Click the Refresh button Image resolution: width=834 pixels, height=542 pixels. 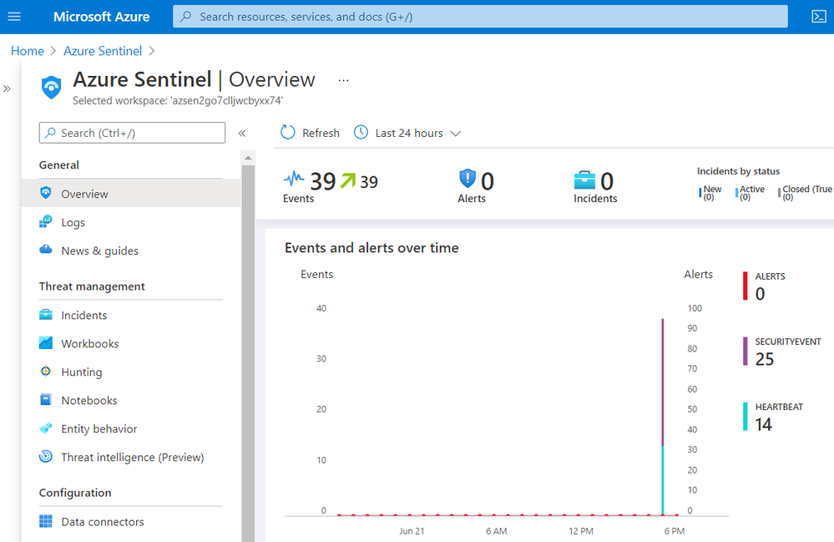(310, 133)
